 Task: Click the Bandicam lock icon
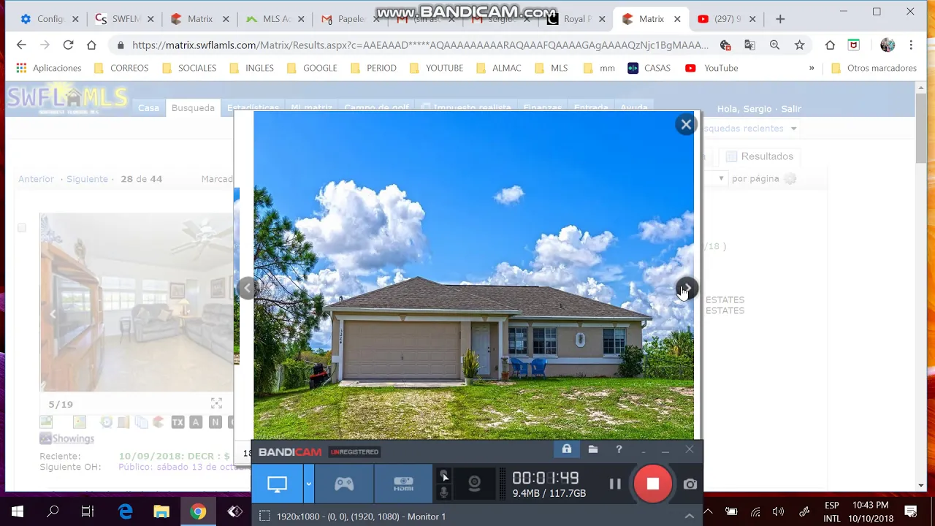567,449
